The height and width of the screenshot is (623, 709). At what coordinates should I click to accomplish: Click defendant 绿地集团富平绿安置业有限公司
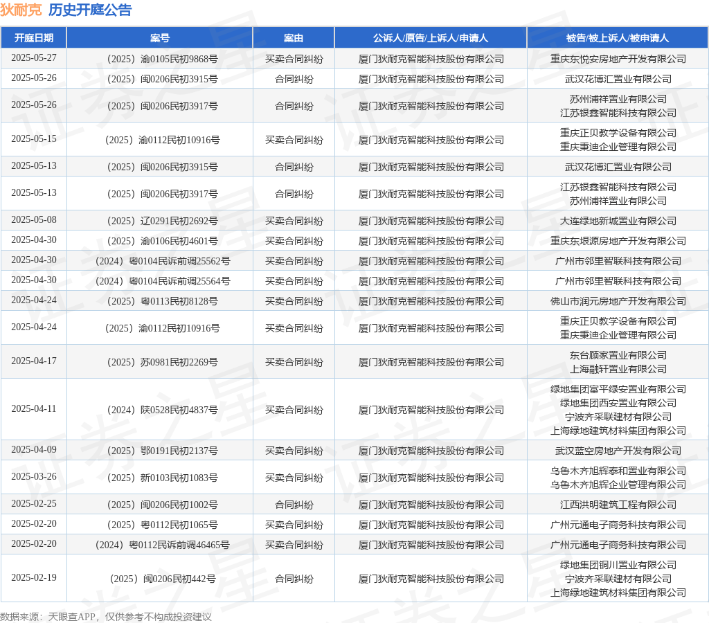point(618,389)
